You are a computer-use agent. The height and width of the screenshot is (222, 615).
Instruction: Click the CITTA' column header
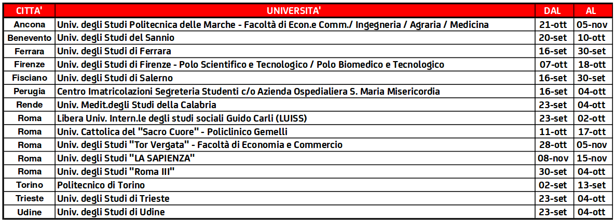click(x=29, y=10)
